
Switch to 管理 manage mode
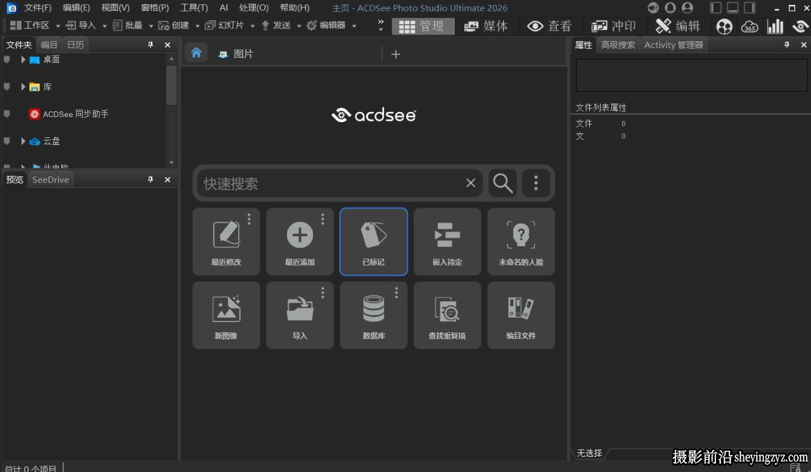pos(423,26)
